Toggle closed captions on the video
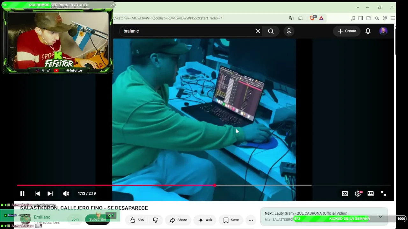Viewport: 408px width, 229px height. point(345,193)
